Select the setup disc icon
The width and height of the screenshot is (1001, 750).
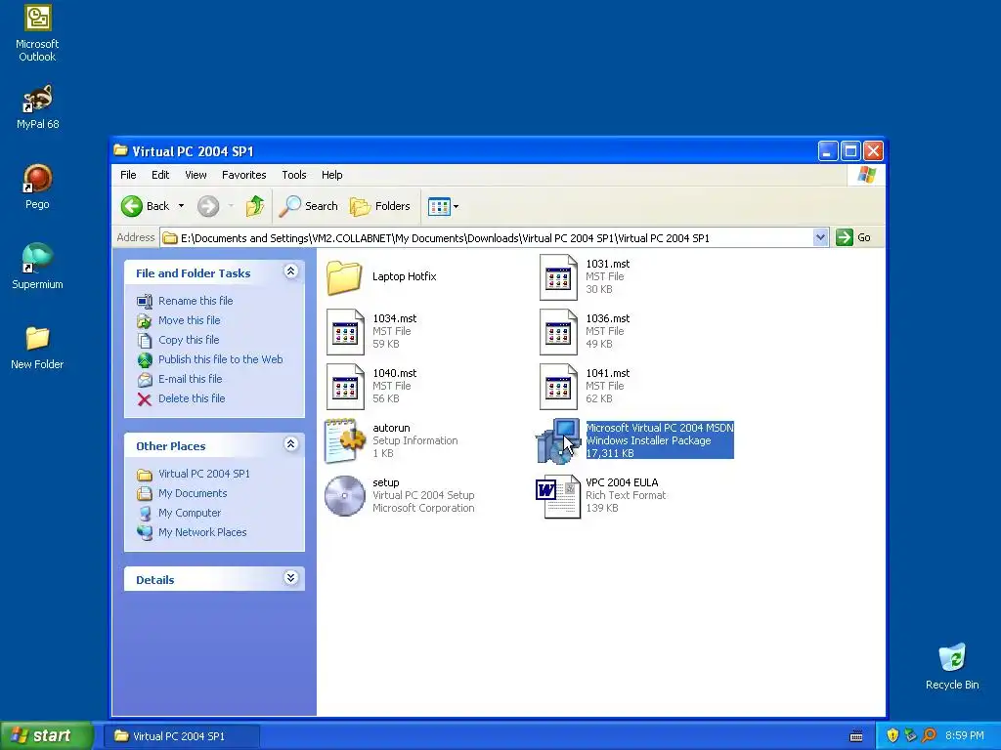(x=345, y=495)
